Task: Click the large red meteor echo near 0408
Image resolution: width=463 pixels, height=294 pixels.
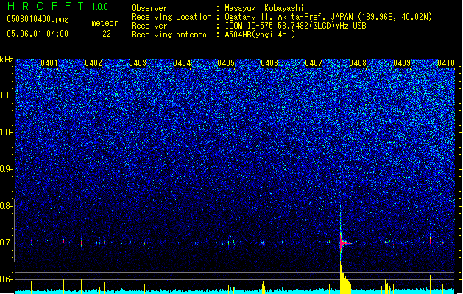Action: point(344,243)
